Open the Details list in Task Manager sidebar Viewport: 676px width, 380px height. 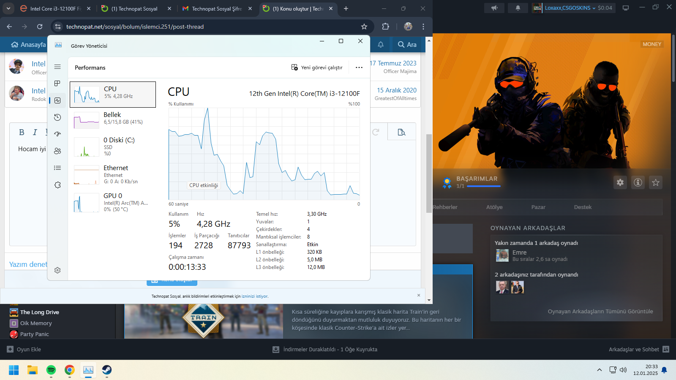(x=57, y=168)
